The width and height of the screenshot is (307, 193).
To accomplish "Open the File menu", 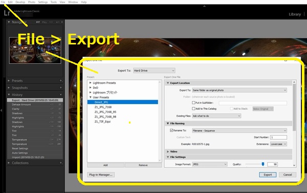I will point(3,2).
